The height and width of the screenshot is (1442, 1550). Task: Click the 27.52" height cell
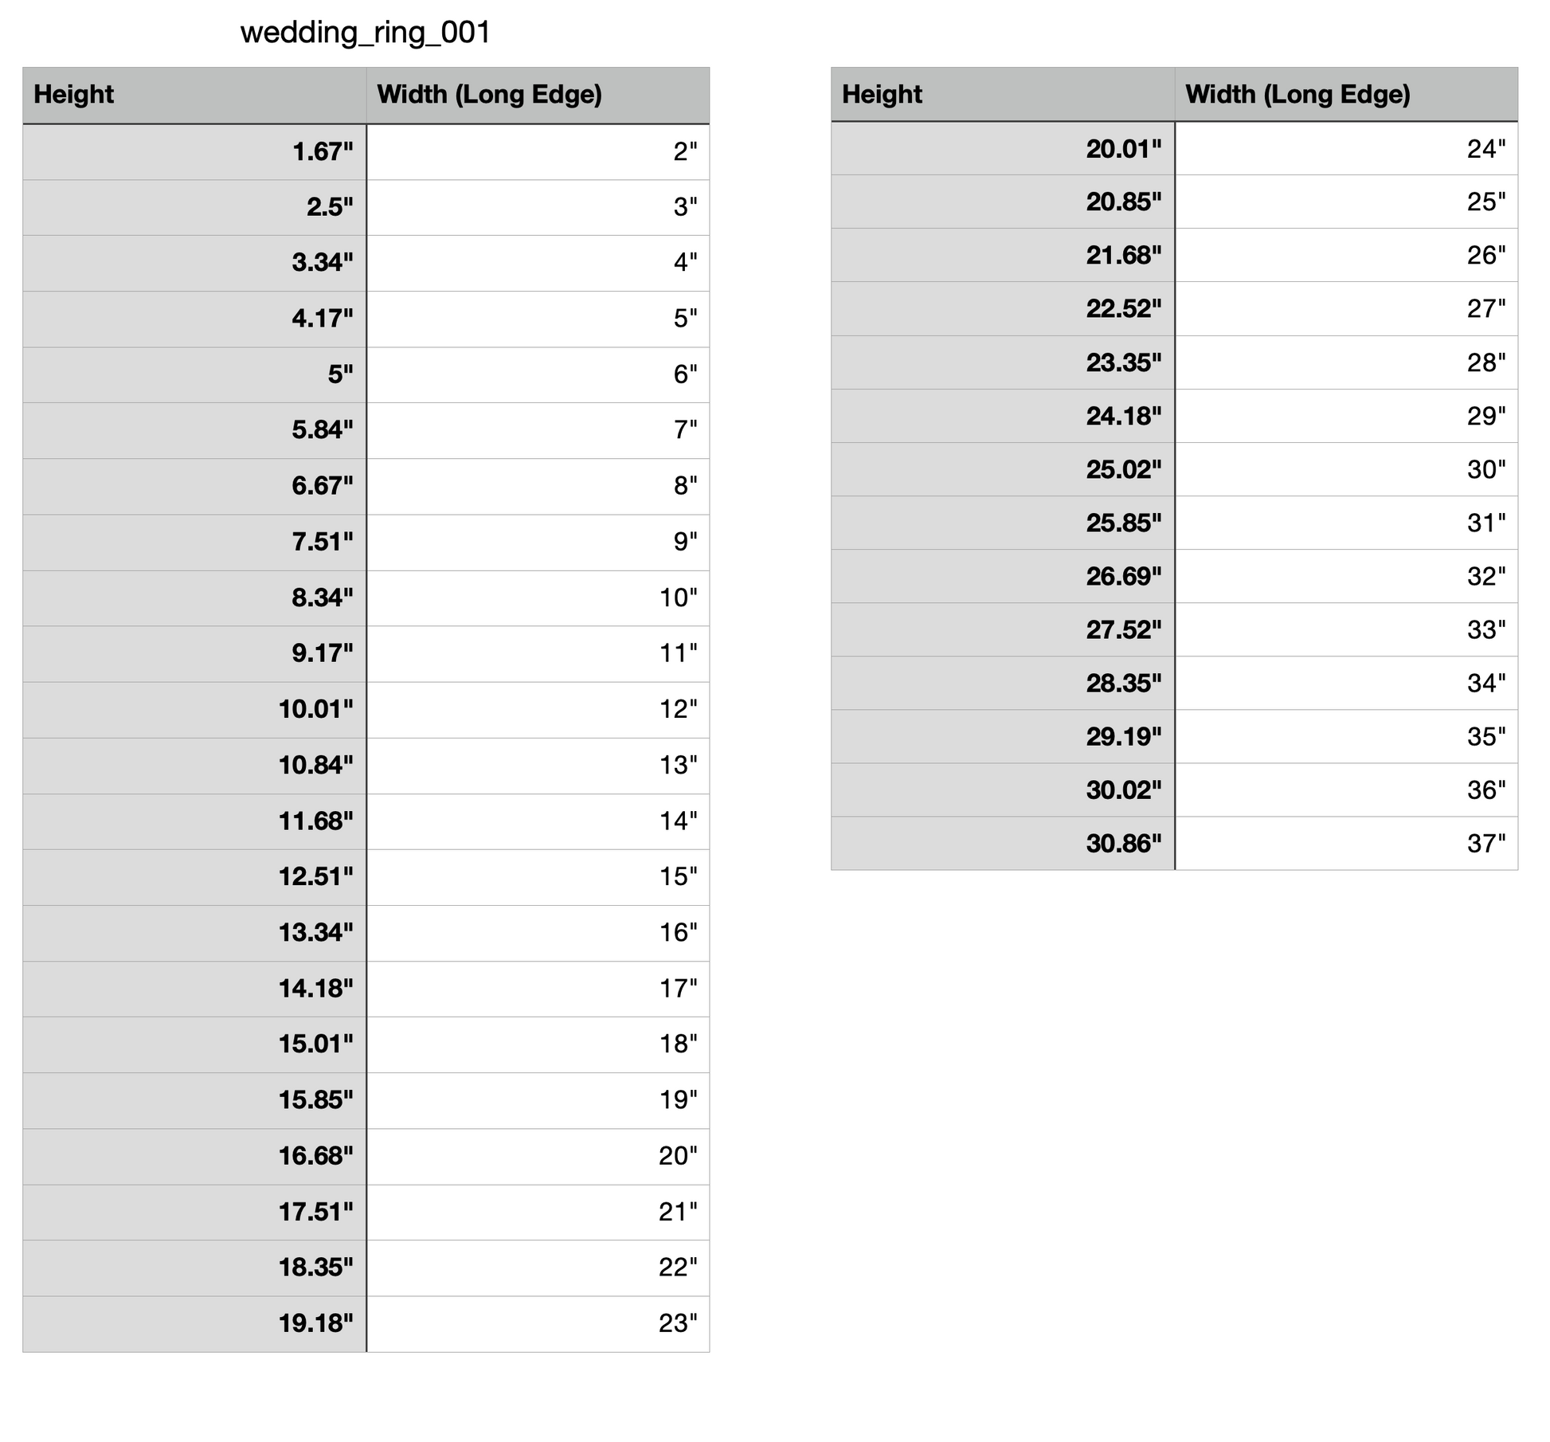pos(1003,629)
